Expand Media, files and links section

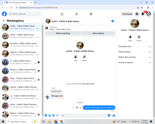[135, 57]
